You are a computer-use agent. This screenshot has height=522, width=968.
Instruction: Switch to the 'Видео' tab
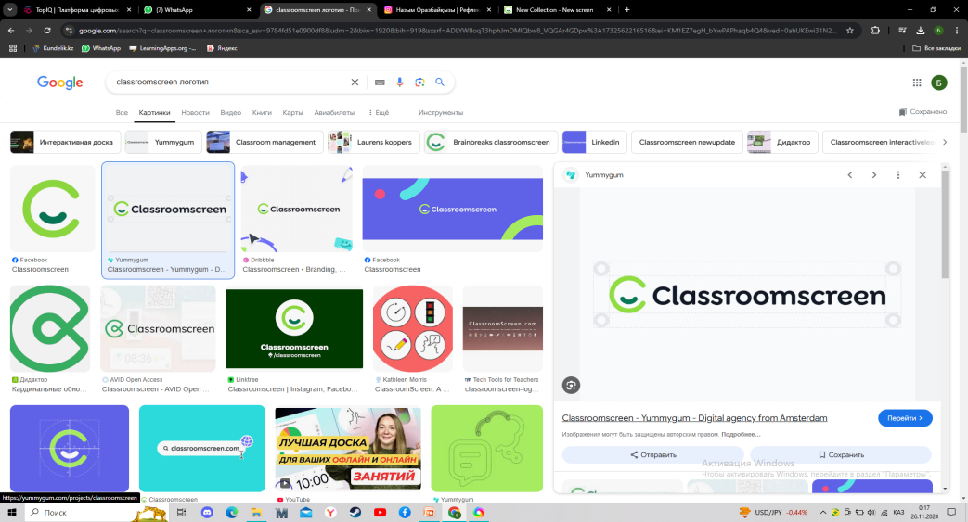[x=231, y=113]
